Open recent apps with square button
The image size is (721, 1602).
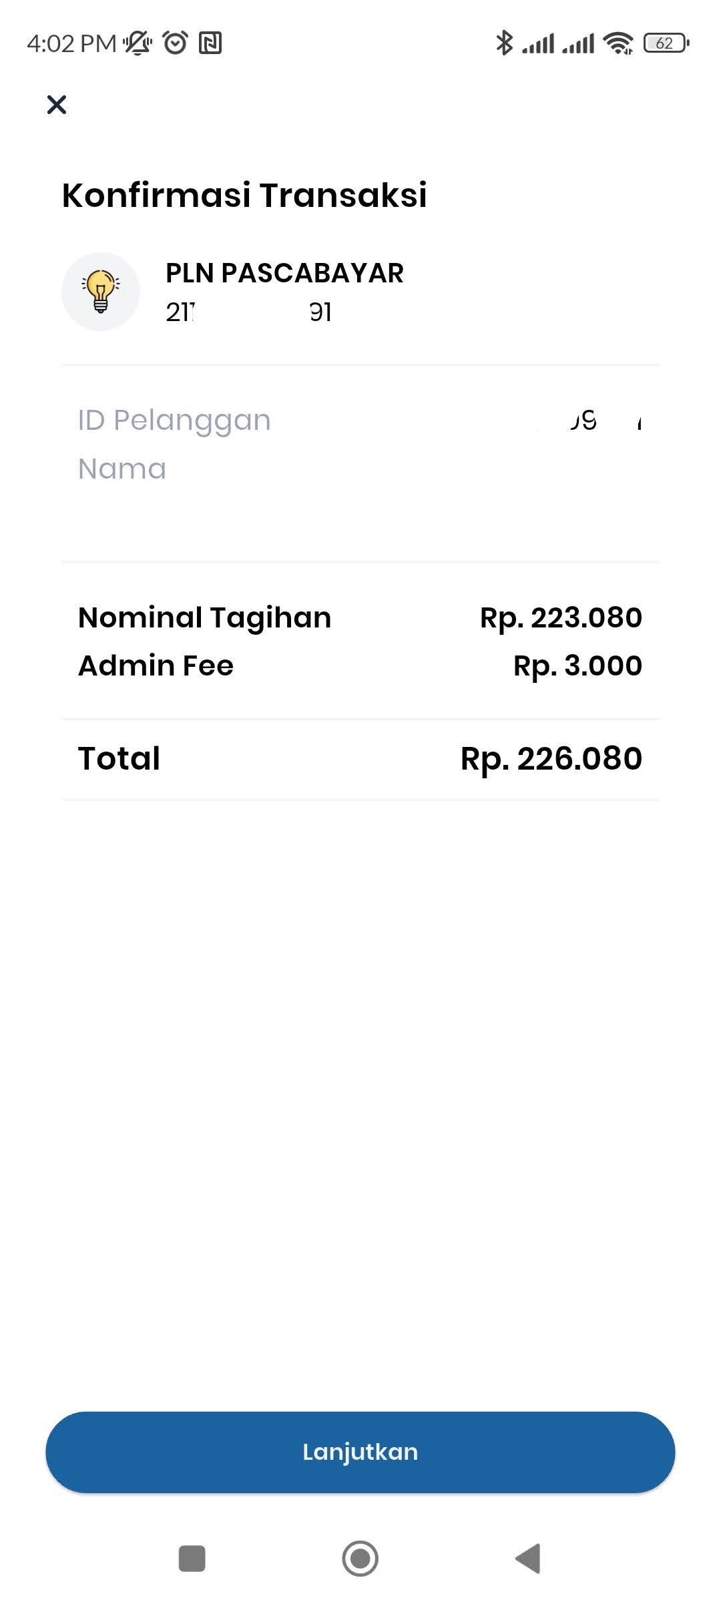(x=192, y=1559)
